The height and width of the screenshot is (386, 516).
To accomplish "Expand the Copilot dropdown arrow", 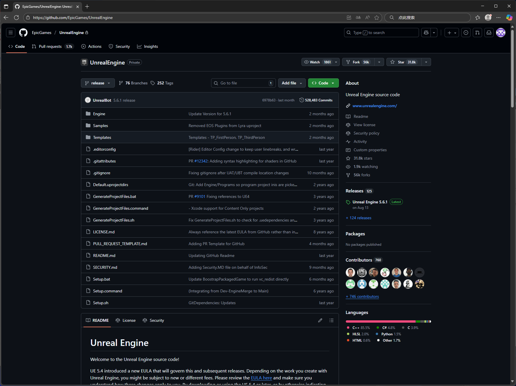I will coord(434,33).
